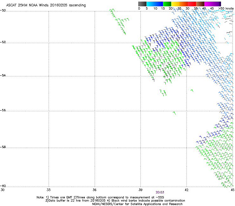Click the brown 35-40 knots legend swatch
The width and height of the screenshot is (235, 206).
click(200, 4)
